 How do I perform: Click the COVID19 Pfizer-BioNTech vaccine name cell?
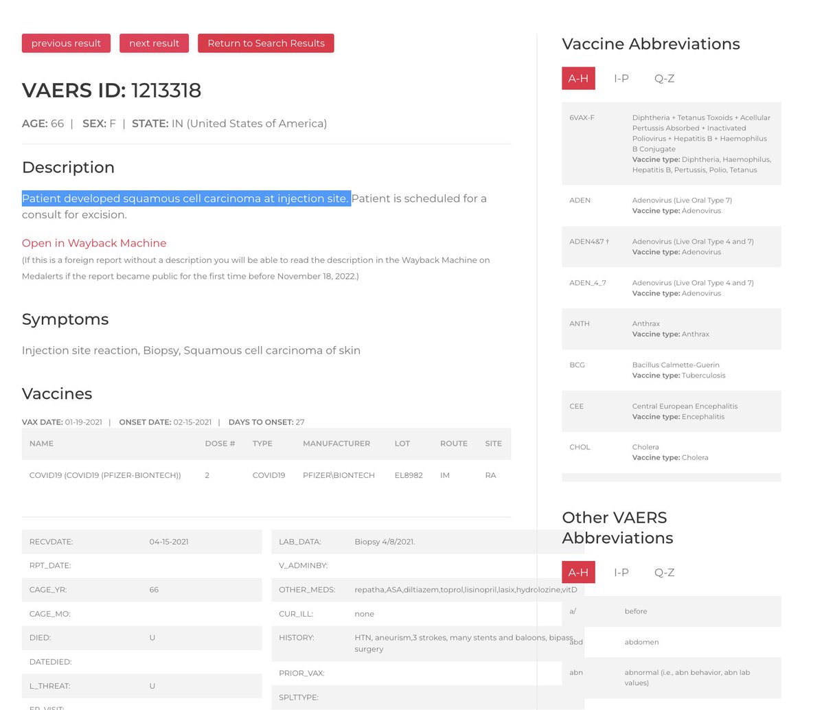(x=105, y=475)
